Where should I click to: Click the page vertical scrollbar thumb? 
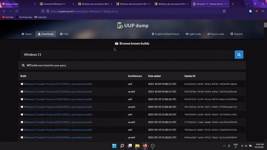(x=265, y=25)
